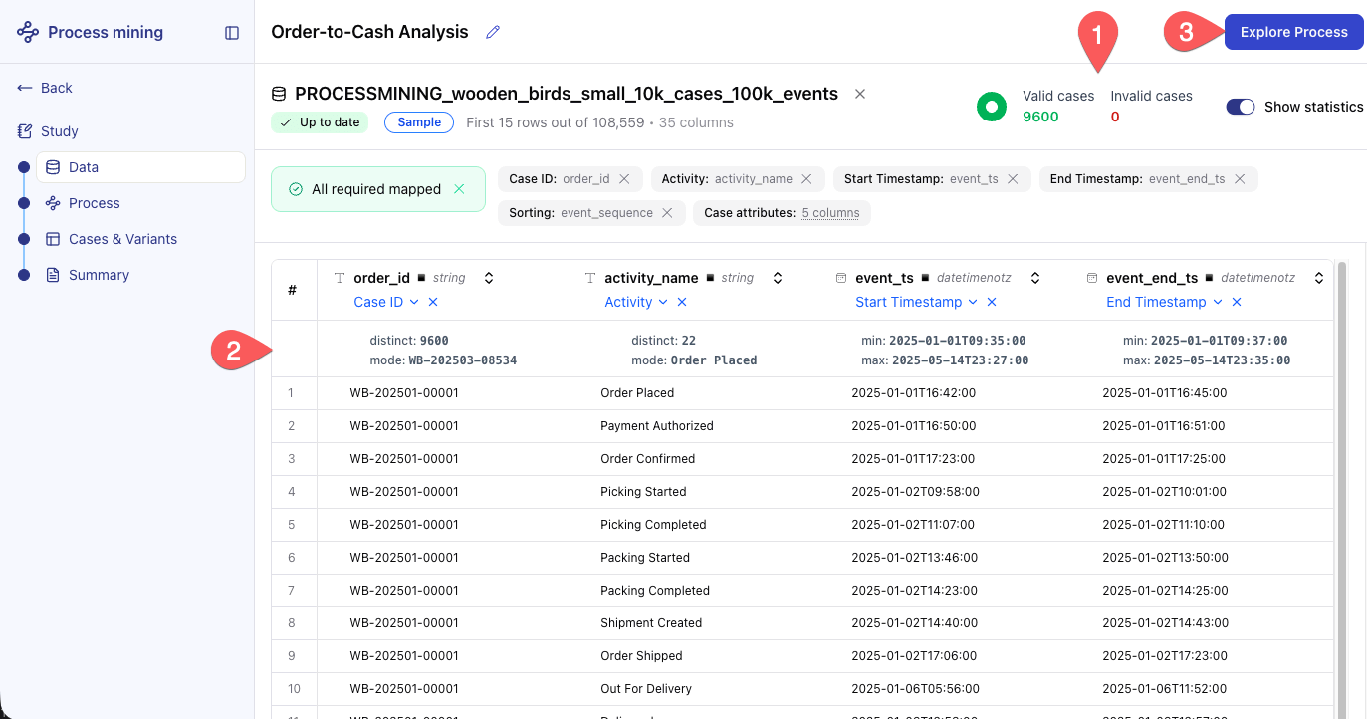
Task: Click the Study notebook icon
Action: [x=25, y=131]
